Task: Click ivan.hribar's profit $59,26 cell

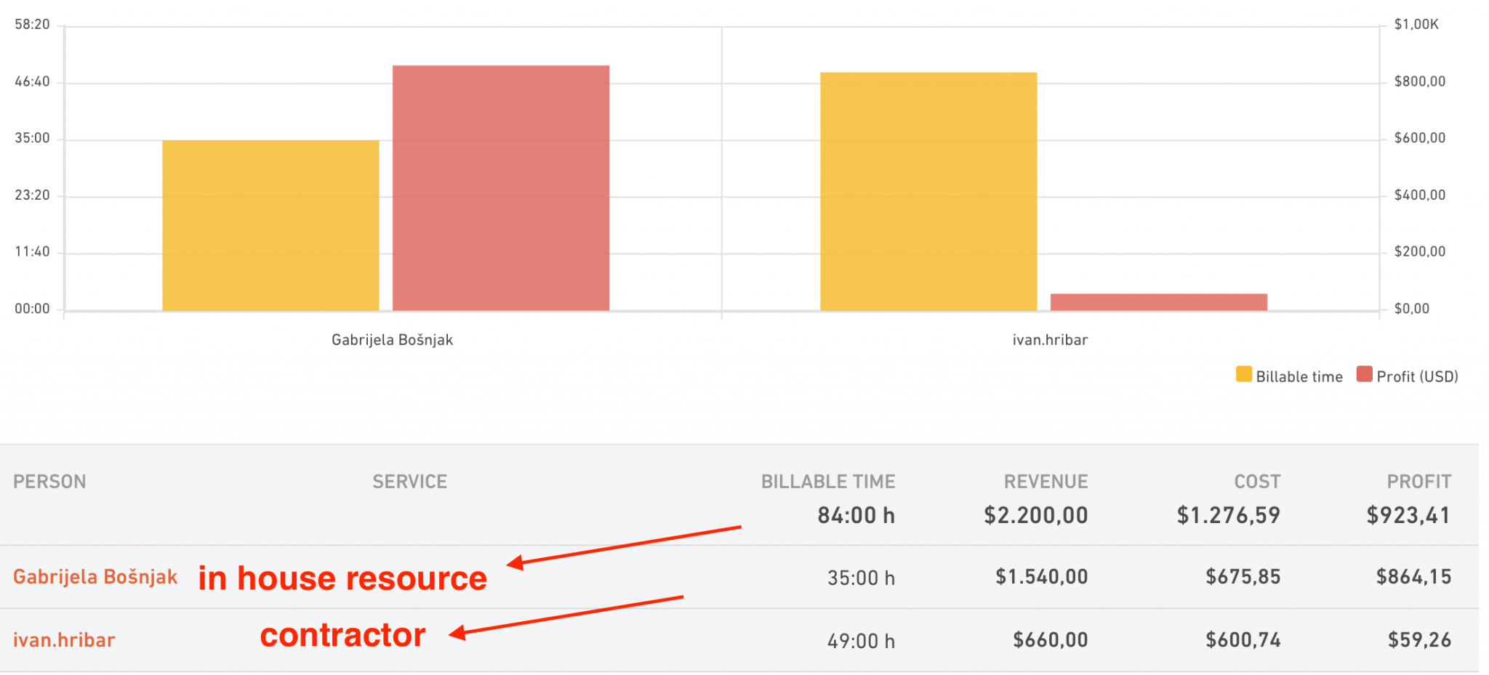Action: pyautogui.click(x=1419, y=640)
